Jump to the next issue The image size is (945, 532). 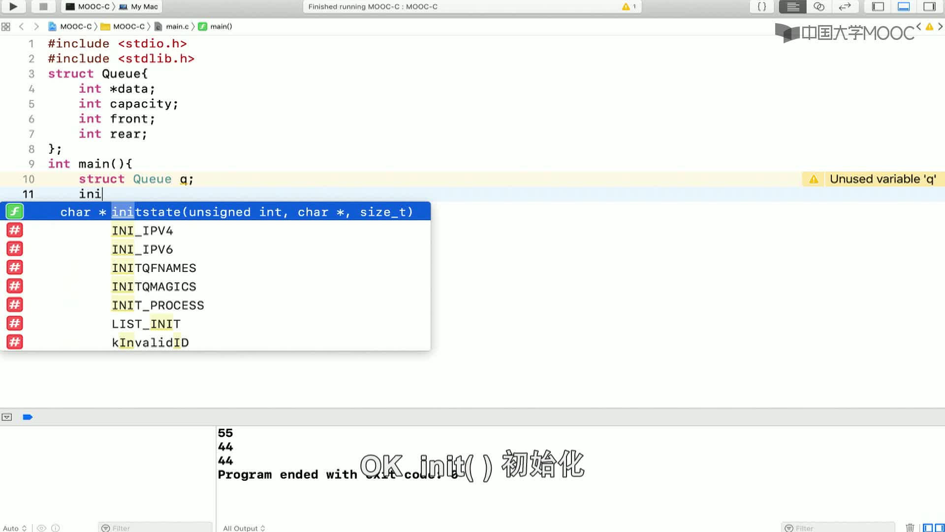pyautogui.click(x=940, y=27)
